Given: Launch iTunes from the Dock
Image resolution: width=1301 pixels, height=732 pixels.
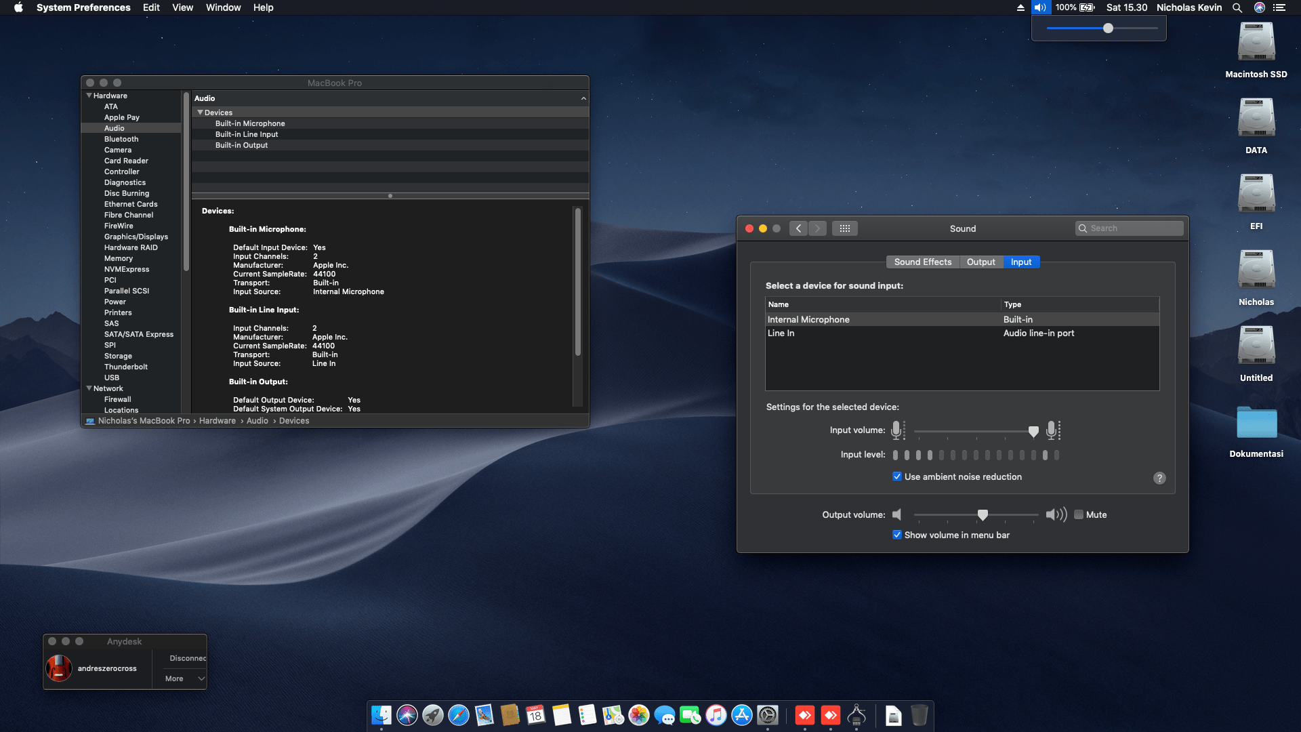Looking at the screenshot, I should 716,715.
